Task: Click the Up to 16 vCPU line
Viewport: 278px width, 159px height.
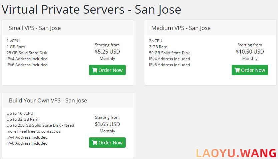Action: [x=20, y=113]
